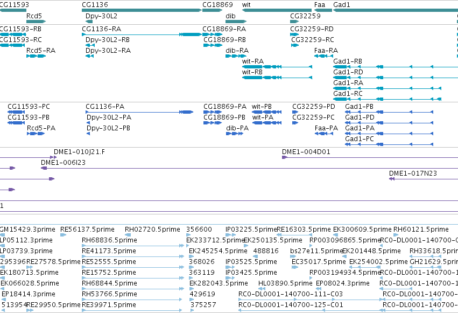The width and height of the screenshot is (458, 313).
Task: Select EST EP08024.3prime
Action: 343,283
